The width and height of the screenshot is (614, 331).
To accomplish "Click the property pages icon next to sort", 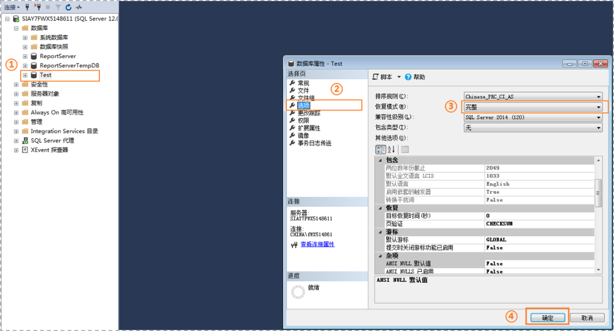I will pos(405,149).
